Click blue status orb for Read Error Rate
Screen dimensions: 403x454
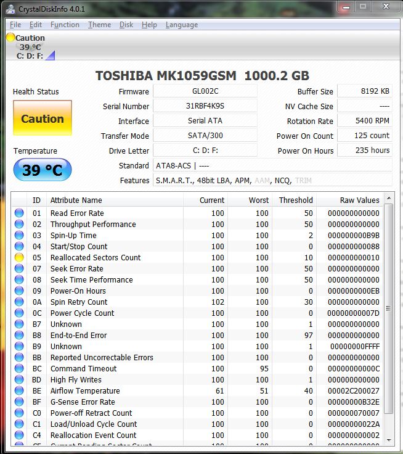click(19, 213)
